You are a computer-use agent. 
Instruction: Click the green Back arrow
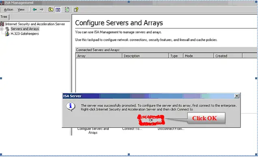(34, 10)
